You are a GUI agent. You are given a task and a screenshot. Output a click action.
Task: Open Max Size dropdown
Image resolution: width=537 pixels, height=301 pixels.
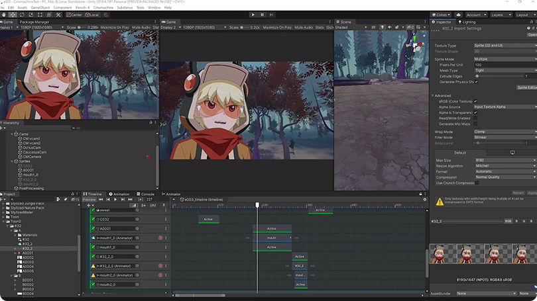506,160
